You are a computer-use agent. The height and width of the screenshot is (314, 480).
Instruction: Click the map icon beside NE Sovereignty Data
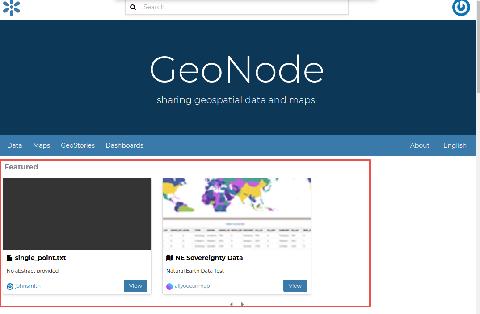(169, 258)
